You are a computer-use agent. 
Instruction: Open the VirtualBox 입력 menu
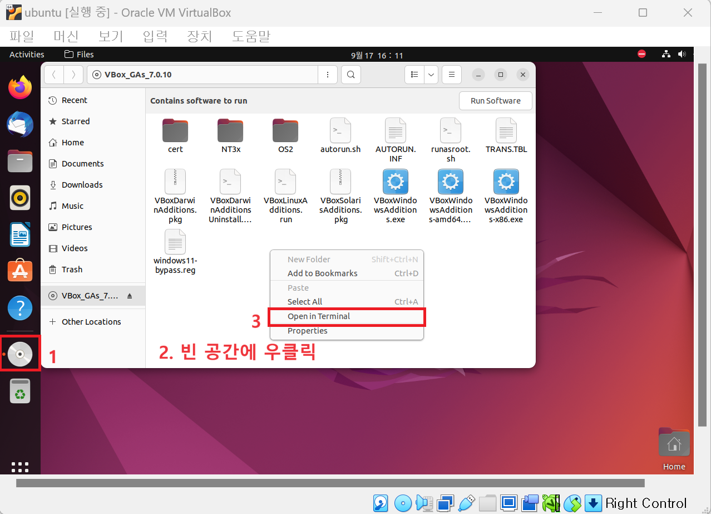pos(155,37)
